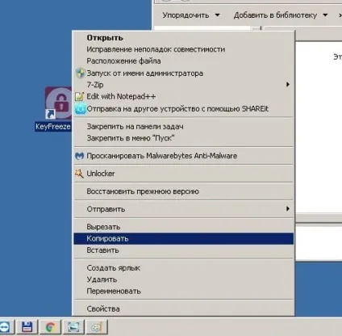Choose 'Вставить' in the context menu
342x336 pixels.
[102, 250]
